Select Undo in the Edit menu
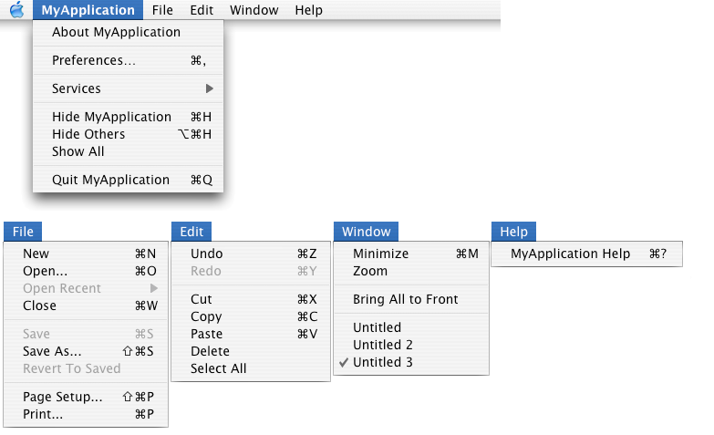This screenshot has height=435, width=714. [251, 254]
